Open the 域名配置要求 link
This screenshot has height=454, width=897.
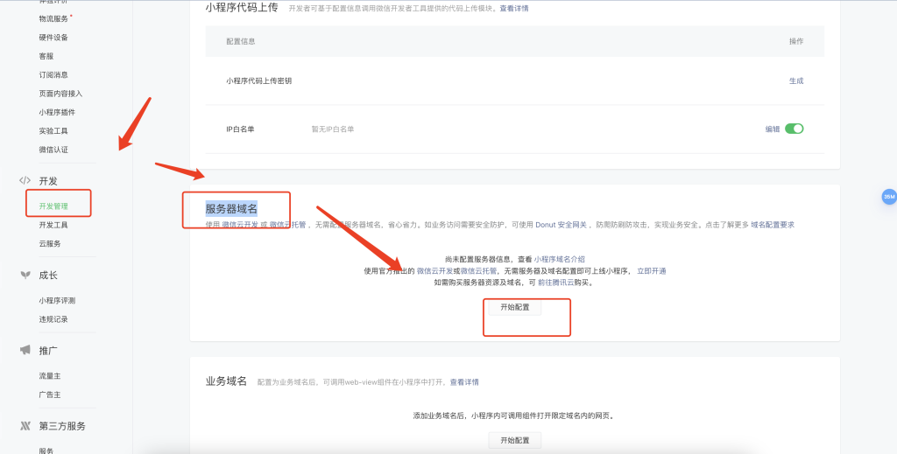[773, 225]
